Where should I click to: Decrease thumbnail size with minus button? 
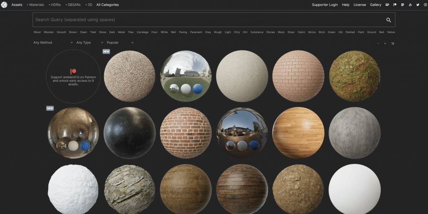click(x=378, y=43)
